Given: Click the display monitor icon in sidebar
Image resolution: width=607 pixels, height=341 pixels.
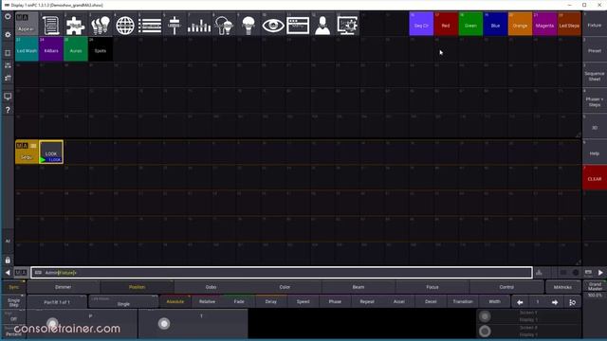Looking at the screenshot, I should click(x=8, y=97).
